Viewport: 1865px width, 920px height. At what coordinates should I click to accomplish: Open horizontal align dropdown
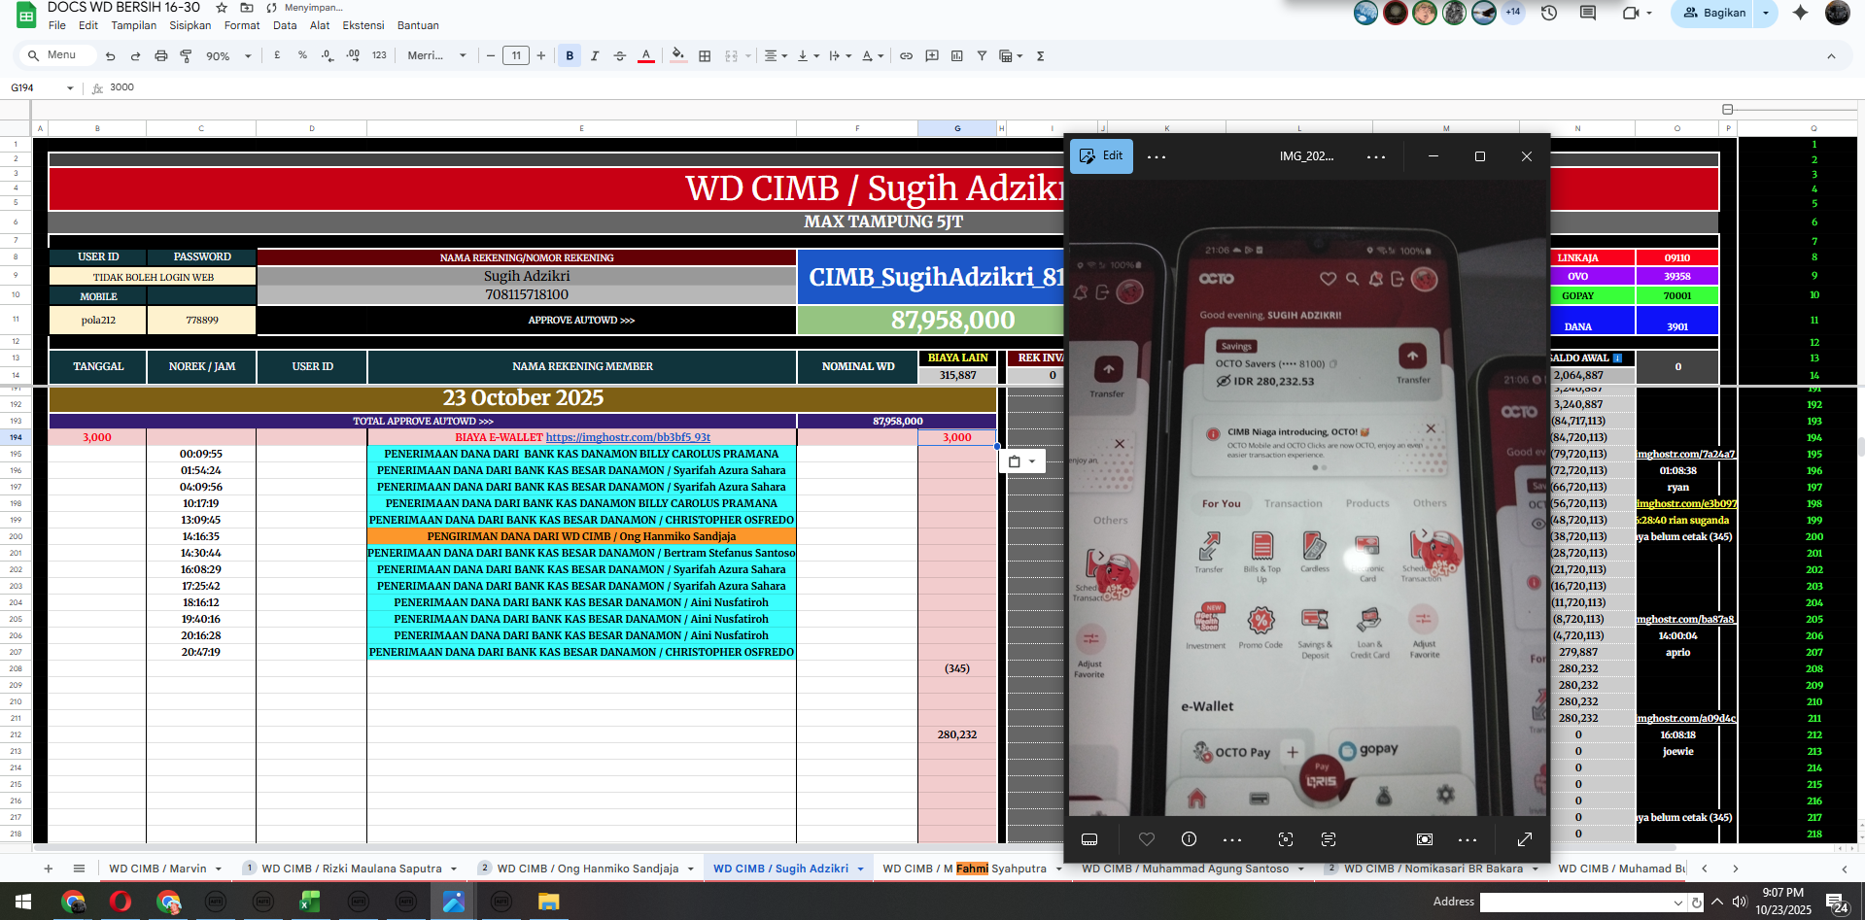[775, 55]
